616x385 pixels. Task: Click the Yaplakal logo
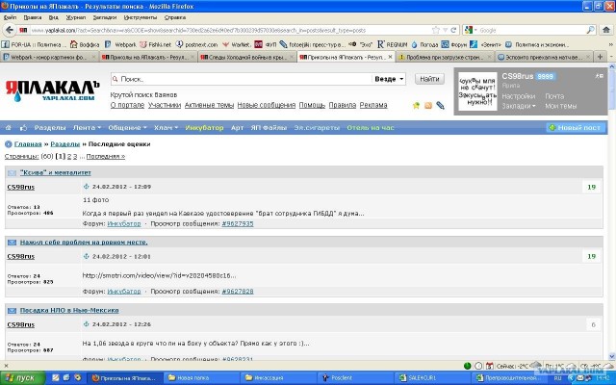(x=52, y=90)
